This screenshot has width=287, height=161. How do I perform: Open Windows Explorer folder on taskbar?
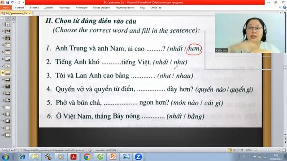click(35, 157)
